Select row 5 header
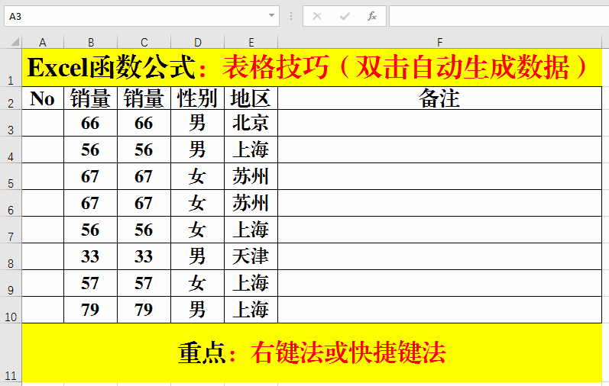Image resolution: width=609 pixels, height=386 pixels. [11, 176]
